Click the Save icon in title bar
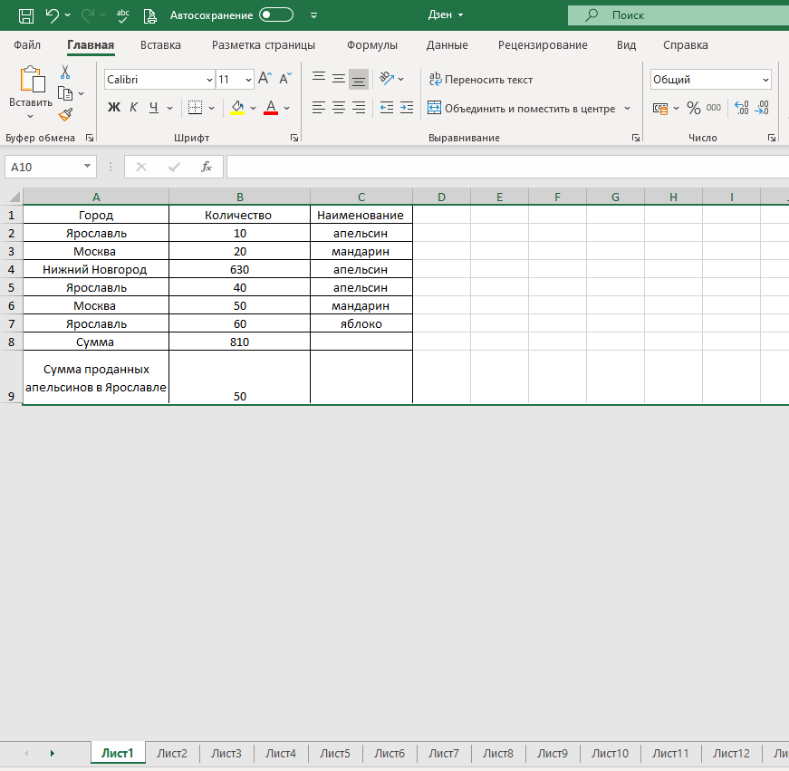789x771 pixels. coord(26,15)
